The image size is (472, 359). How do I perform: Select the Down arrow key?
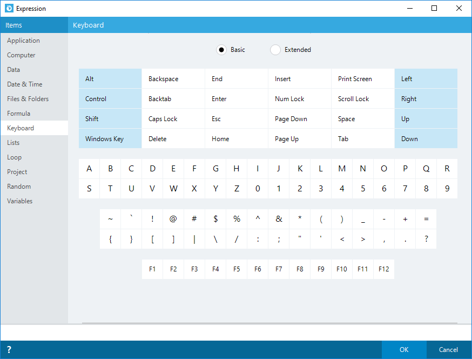426,138
